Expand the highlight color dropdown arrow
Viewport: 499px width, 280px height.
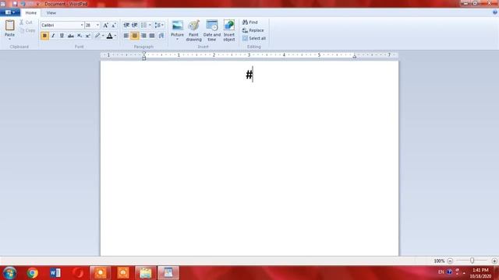[103, 36]
